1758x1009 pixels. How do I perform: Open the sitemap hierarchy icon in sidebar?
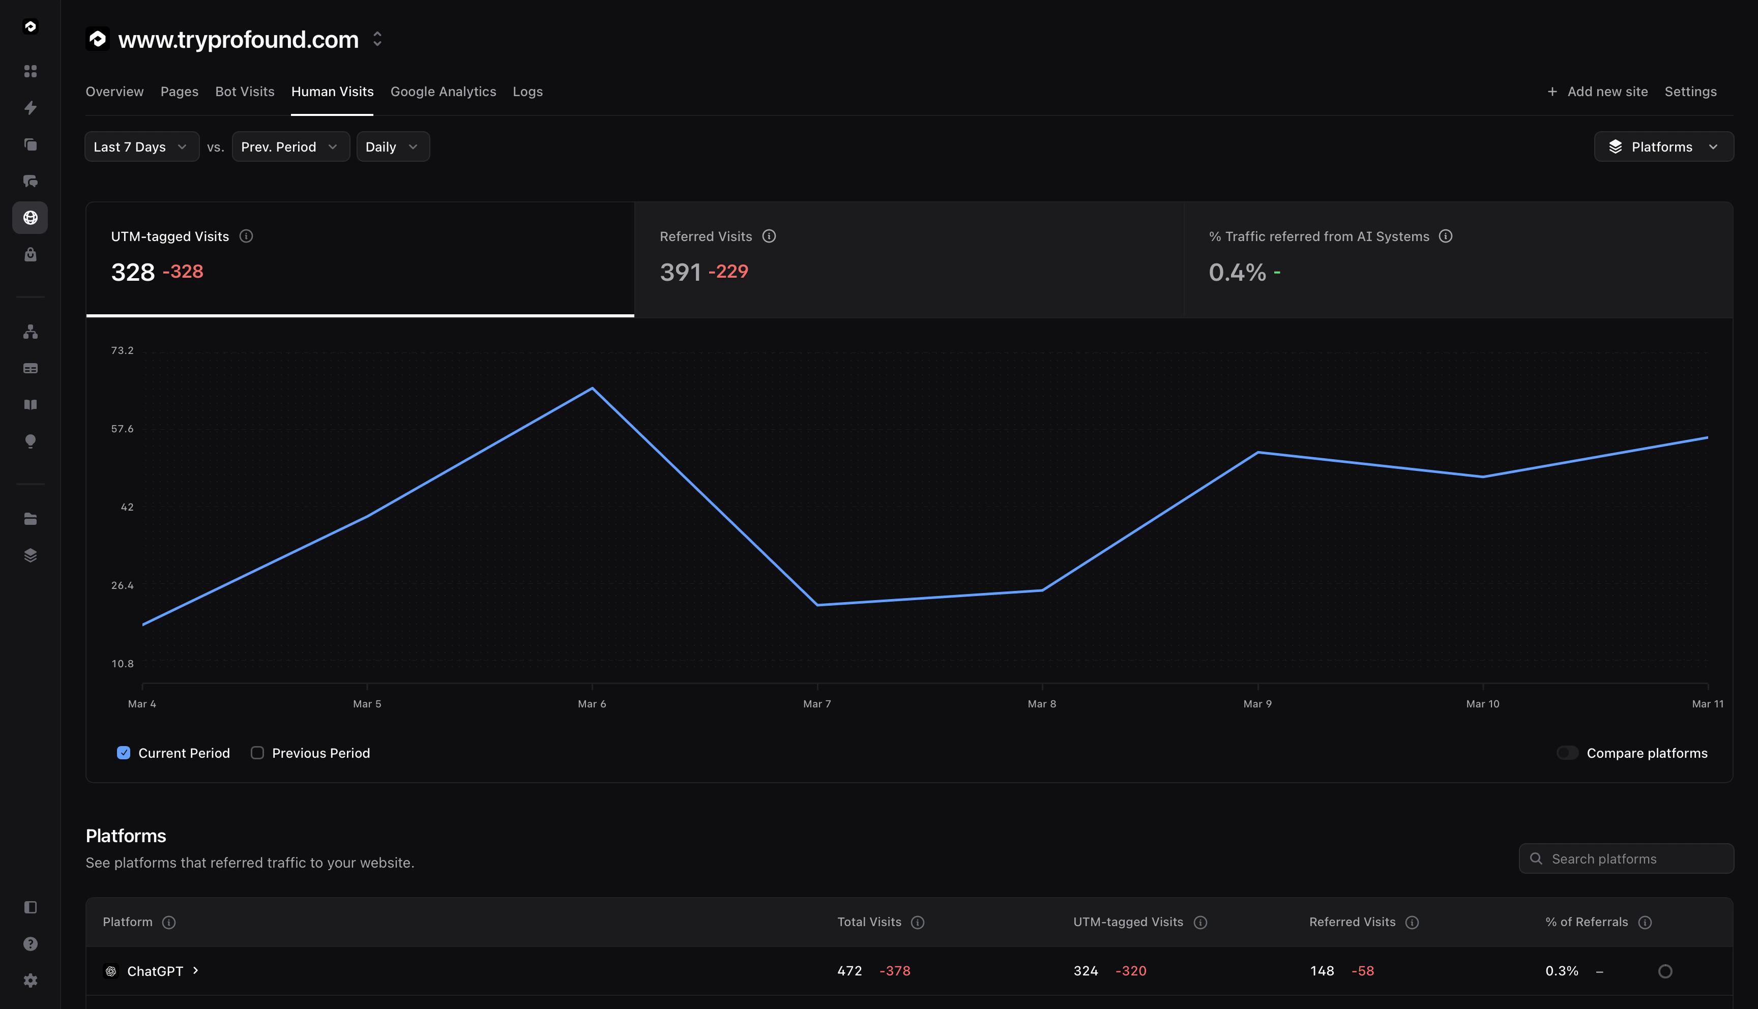coord(30,331)
